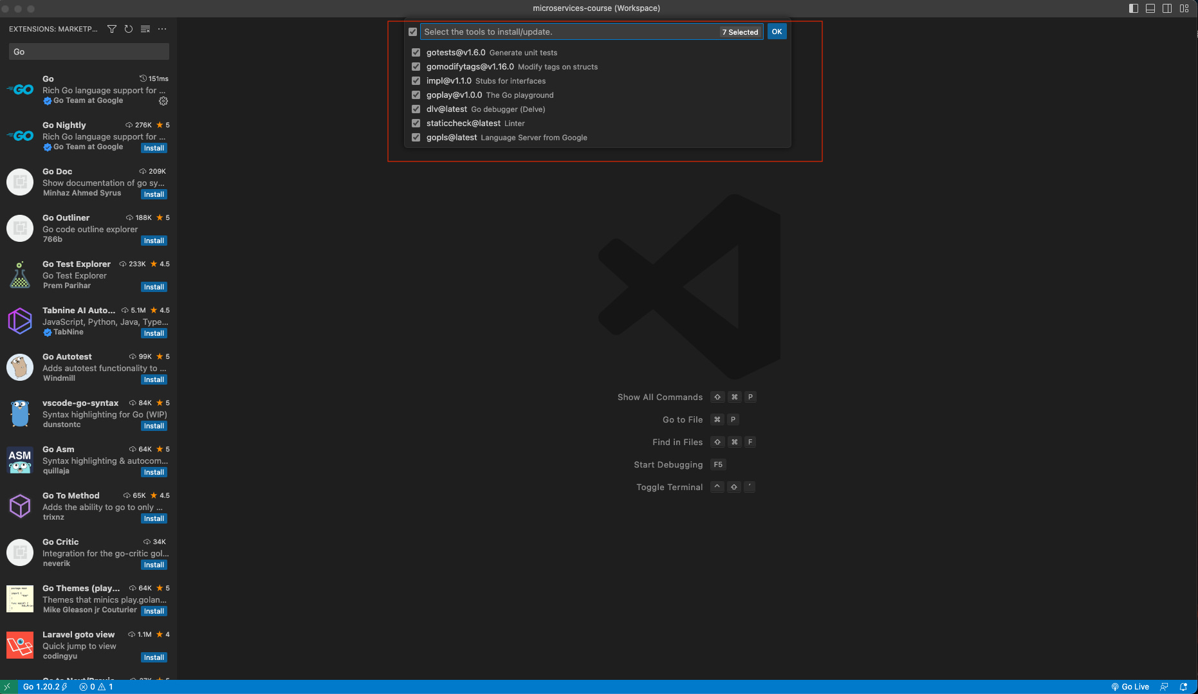This screenshot has width=1198, height=694.
Task: Open the notifications bell
Action: [x=1183, y=687]
